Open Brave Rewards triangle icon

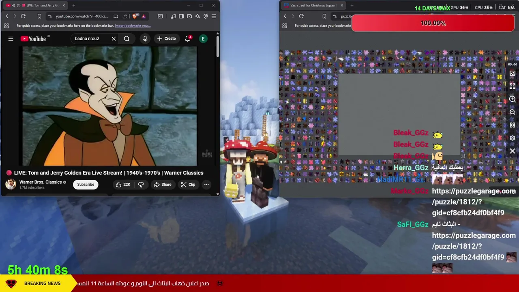click(x=143, y=16)
